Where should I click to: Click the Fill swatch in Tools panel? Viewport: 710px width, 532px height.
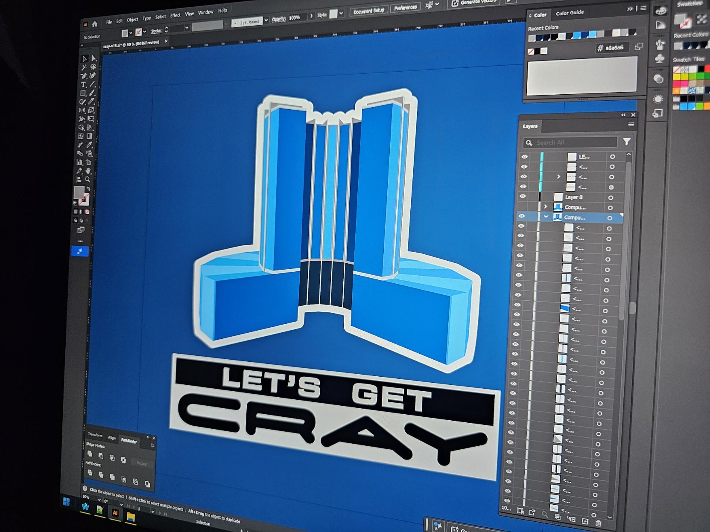tap(79, 193)
